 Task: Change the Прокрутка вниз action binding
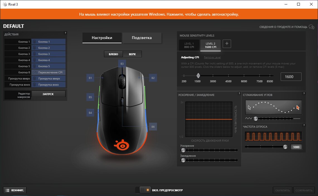48,84
